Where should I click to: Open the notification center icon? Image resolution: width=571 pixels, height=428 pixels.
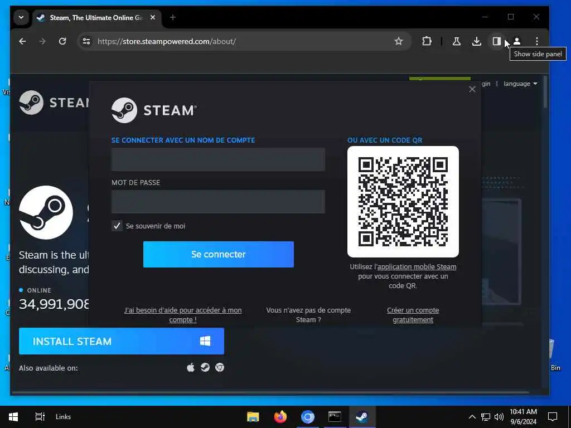click(553, 417)
